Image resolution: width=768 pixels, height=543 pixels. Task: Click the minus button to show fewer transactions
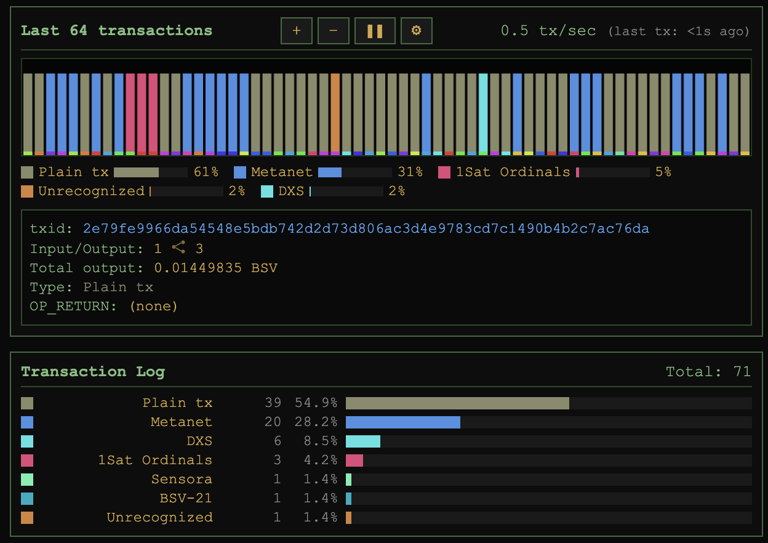click(334, 31)
